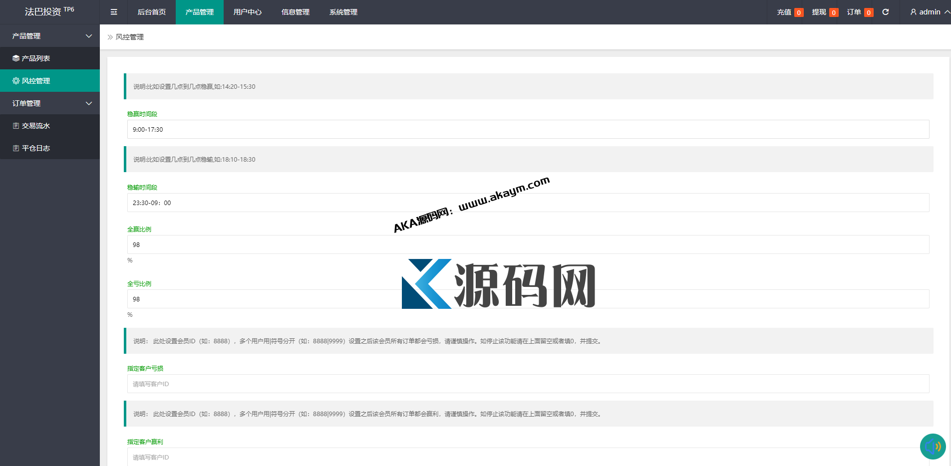This screenshot has width=951, height=466.
Task: Open the 系统管理 top menu
Action: (343, 12)
